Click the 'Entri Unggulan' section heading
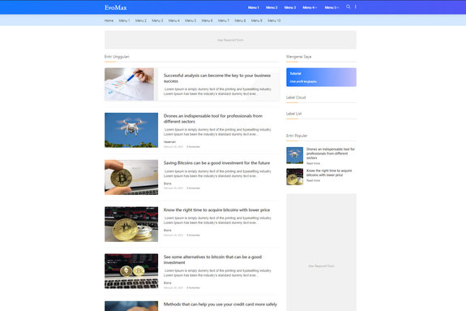The image size is (466, 311). pos(117,57)
